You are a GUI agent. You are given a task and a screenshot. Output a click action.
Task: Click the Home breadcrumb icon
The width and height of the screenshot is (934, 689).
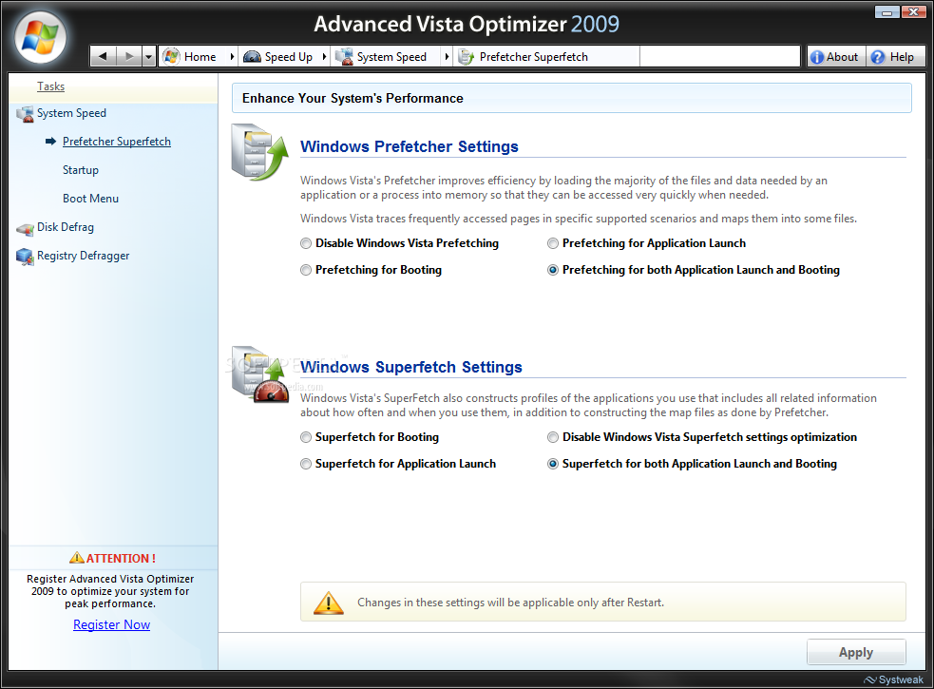pyautogui.click(x=172, y=57)
